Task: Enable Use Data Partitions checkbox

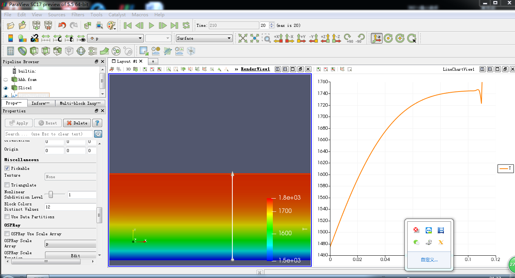Action: 7,217
